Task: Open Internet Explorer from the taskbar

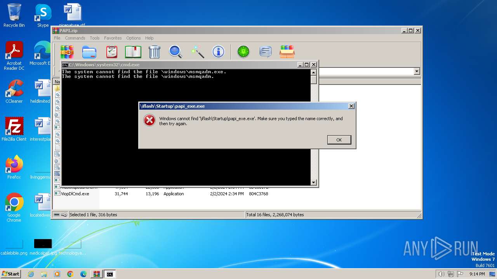Action: (31, 274)
